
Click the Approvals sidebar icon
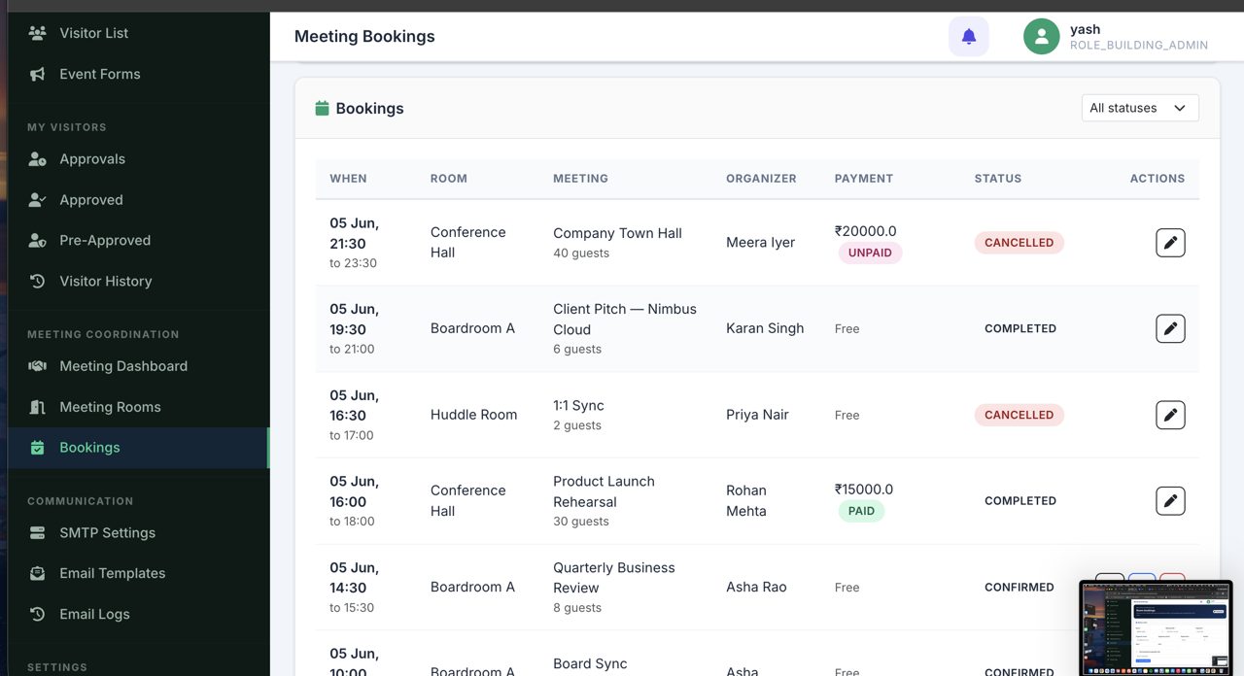37,159
